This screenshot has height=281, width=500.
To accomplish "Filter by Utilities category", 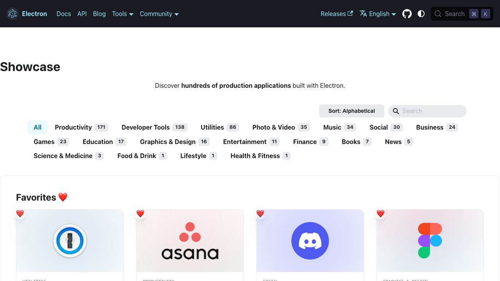I will coord(220,127).
